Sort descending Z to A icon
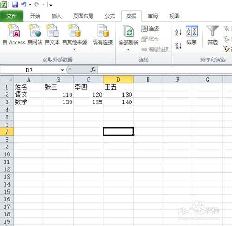Screen dimensions: 232x226 click(x=178, y=46)
